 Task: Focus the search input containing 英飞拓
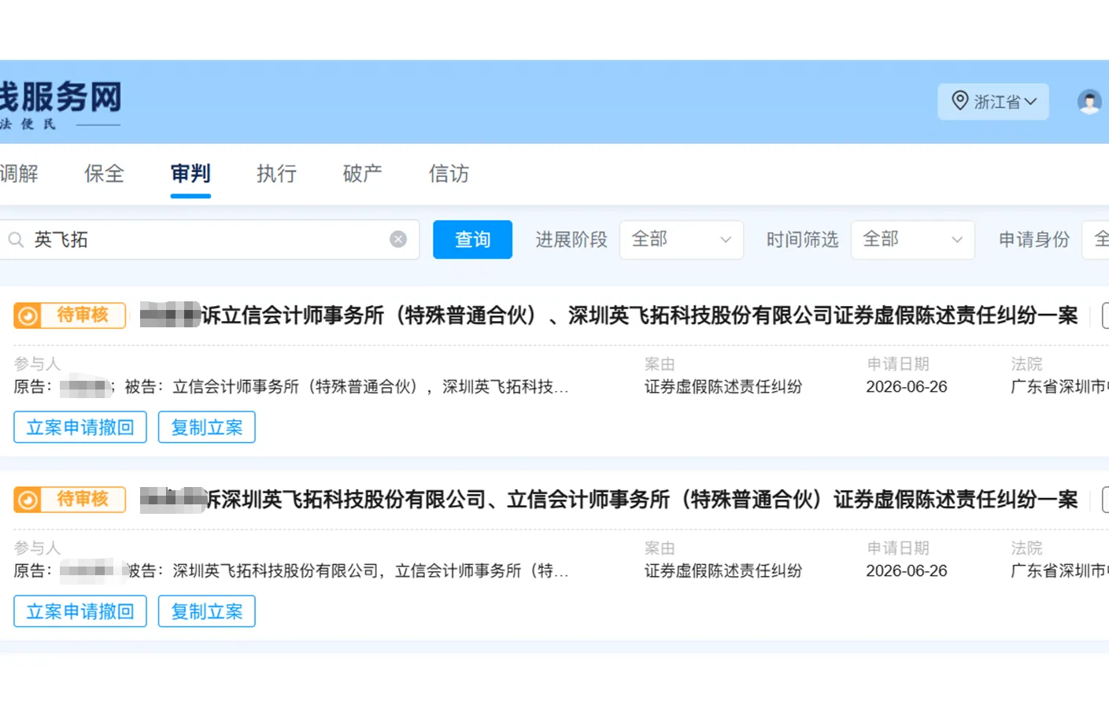(x=209, y=239)
